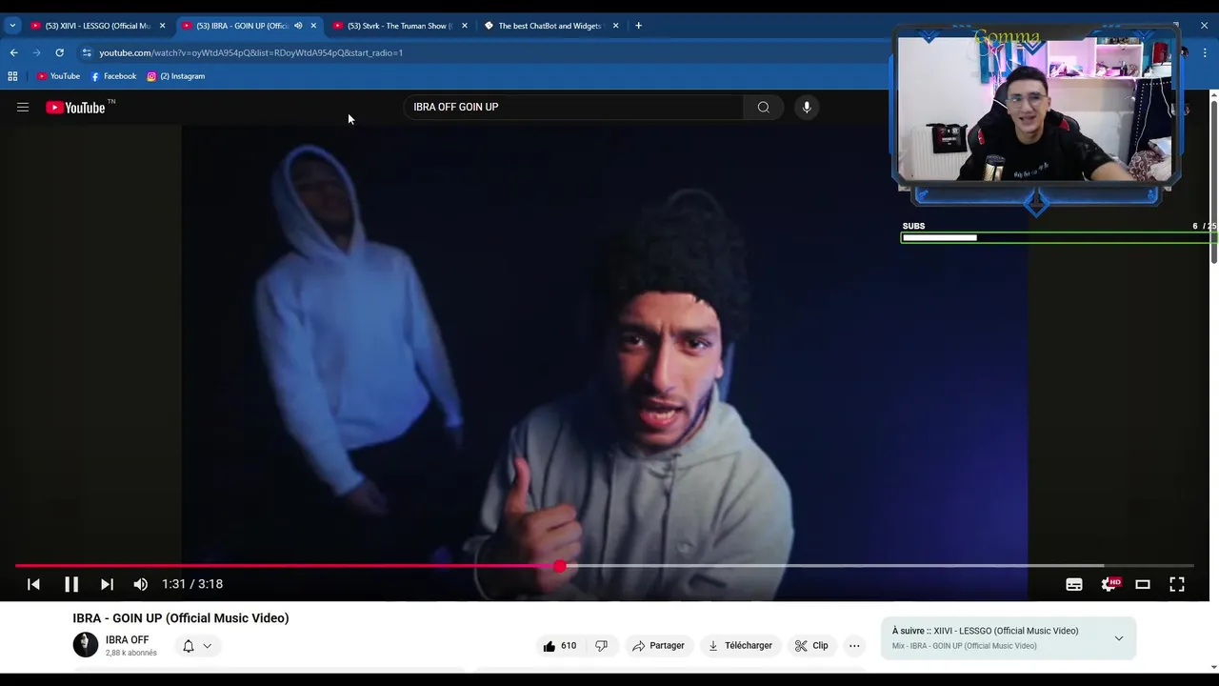This screenshot has width=1219, height=686.
Task: Click the Télécharger download button
Action: click(740, 646)
